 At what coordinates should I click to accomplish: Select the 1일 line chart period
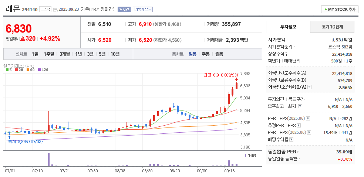coord(35,54)
